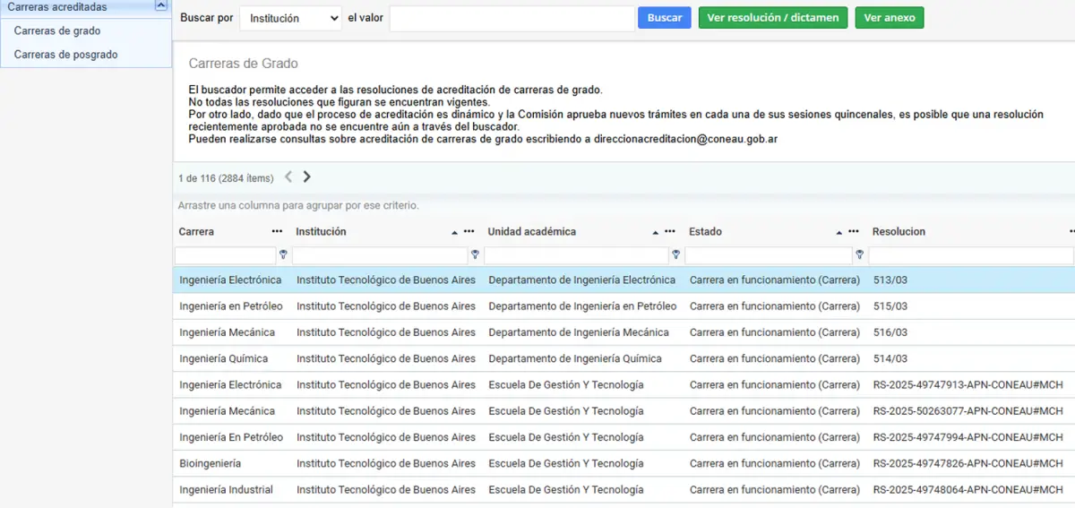The image size is (1075, 508).
Task: Click resolution RS-2025-49747994-APN-CONEAU#MCH
Action: click(967, 437)
